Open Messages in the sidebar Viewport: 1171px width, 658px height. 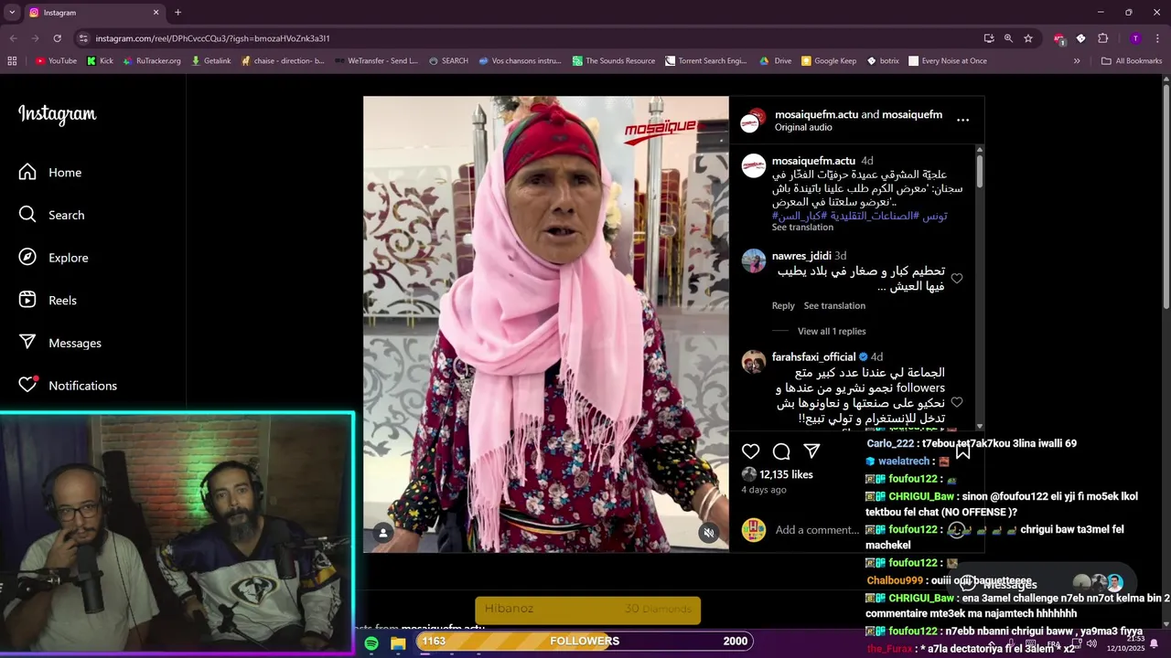point(60,343)
